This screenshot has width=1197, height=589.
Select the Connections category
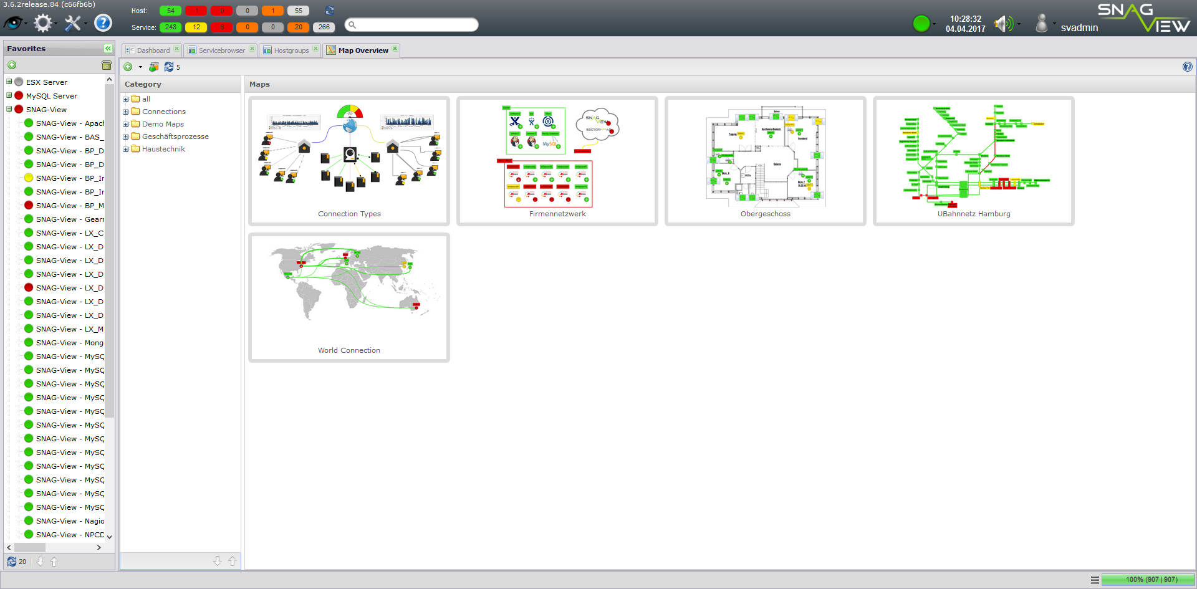[x=164, y=112]
